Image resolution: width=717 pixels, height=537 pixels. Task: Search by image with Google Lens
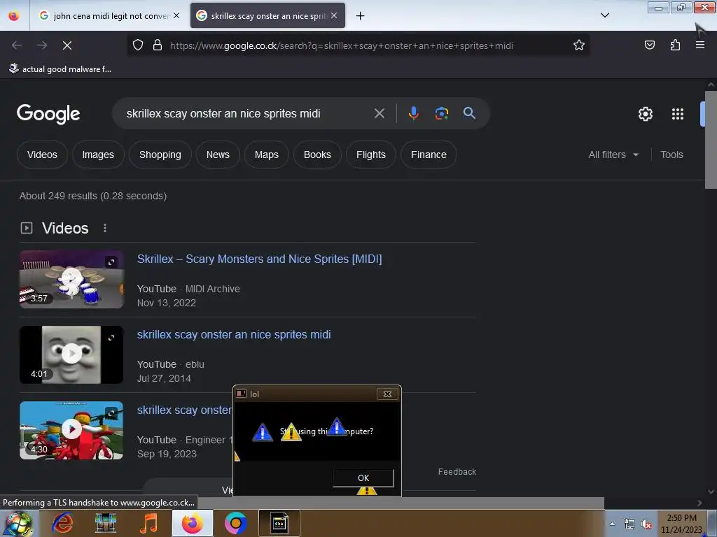coord(441,113)
